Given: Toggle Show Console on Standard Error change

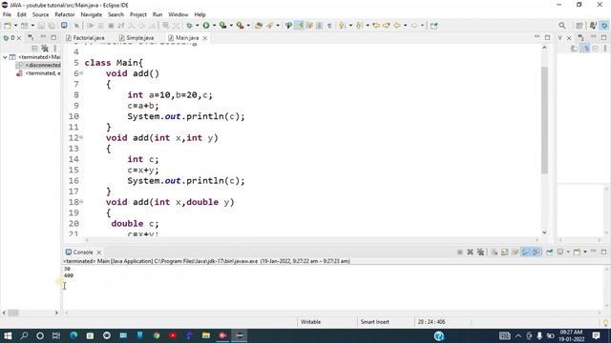Looking at the screenshot, I should pos(537,252).
